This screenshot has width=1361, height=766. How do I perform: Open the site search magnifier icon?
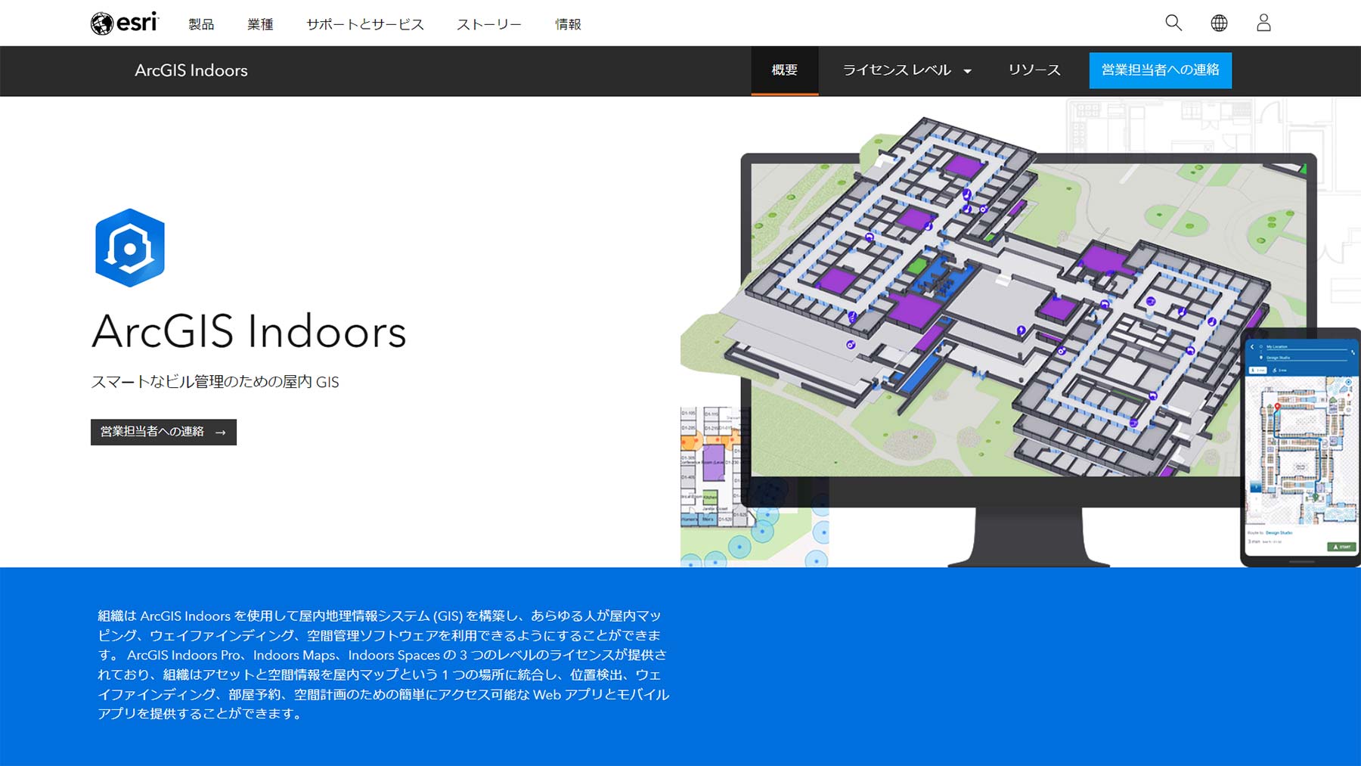1173,23
